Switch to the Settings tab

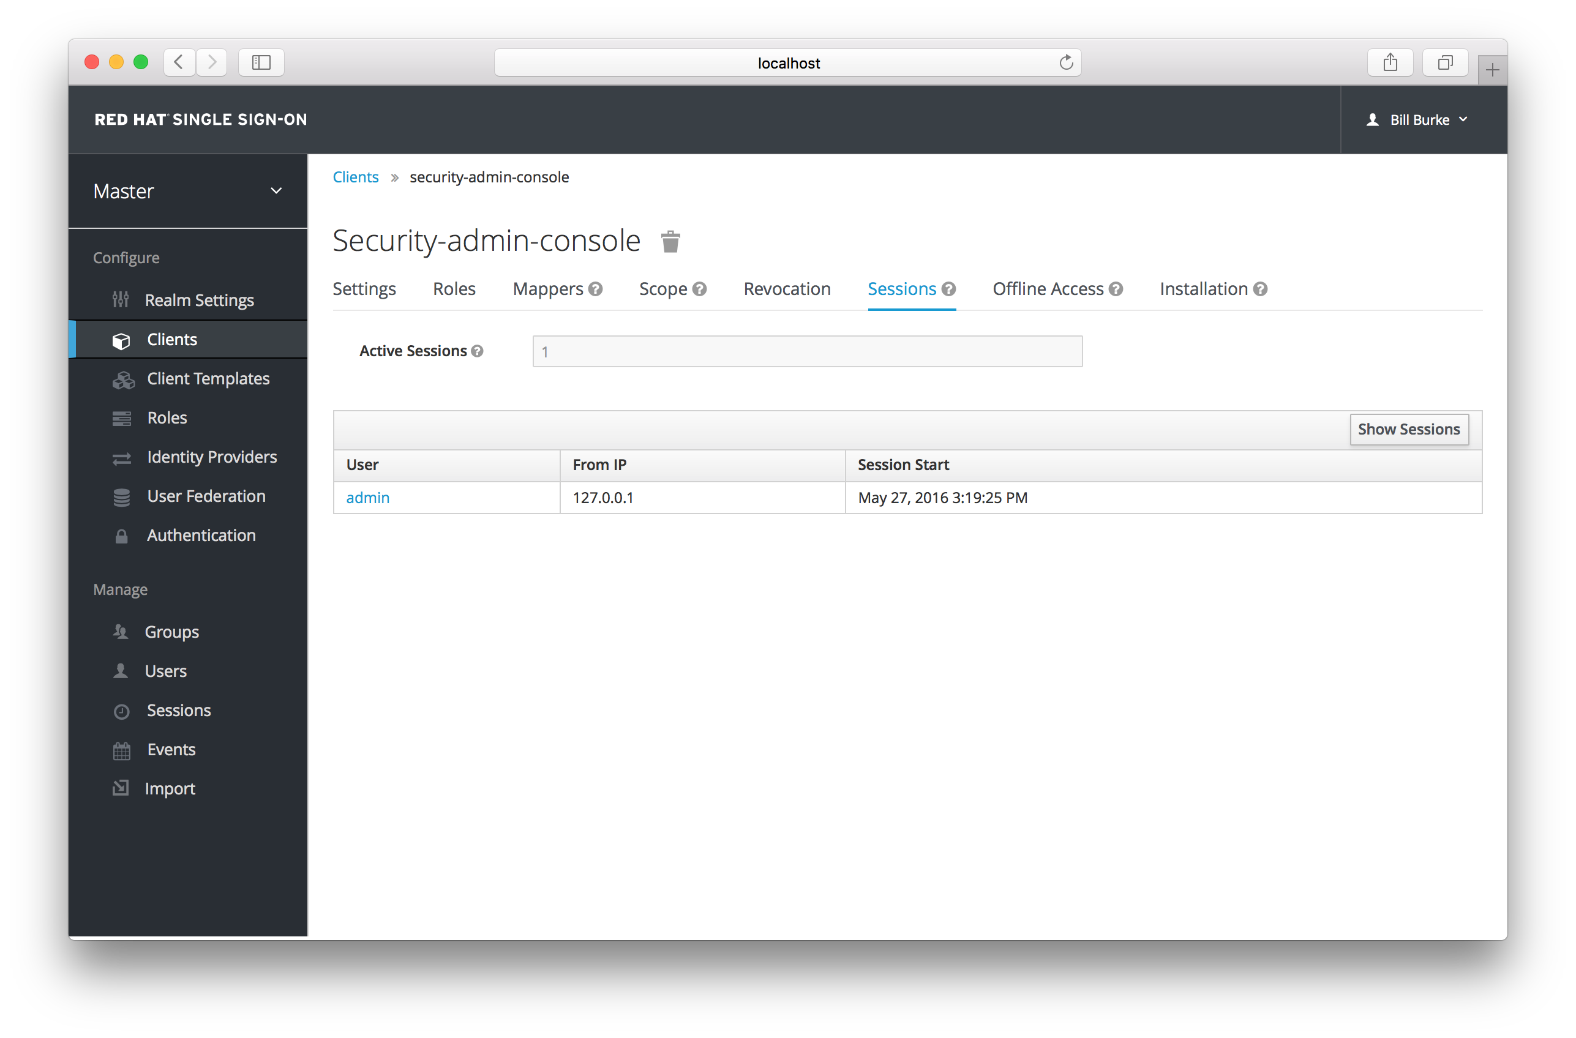[x=364, y=287]
